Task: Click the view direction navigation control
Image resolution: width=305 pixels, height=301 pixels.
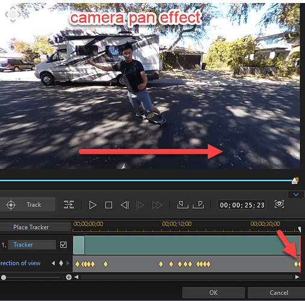Action: pos(13,14)
